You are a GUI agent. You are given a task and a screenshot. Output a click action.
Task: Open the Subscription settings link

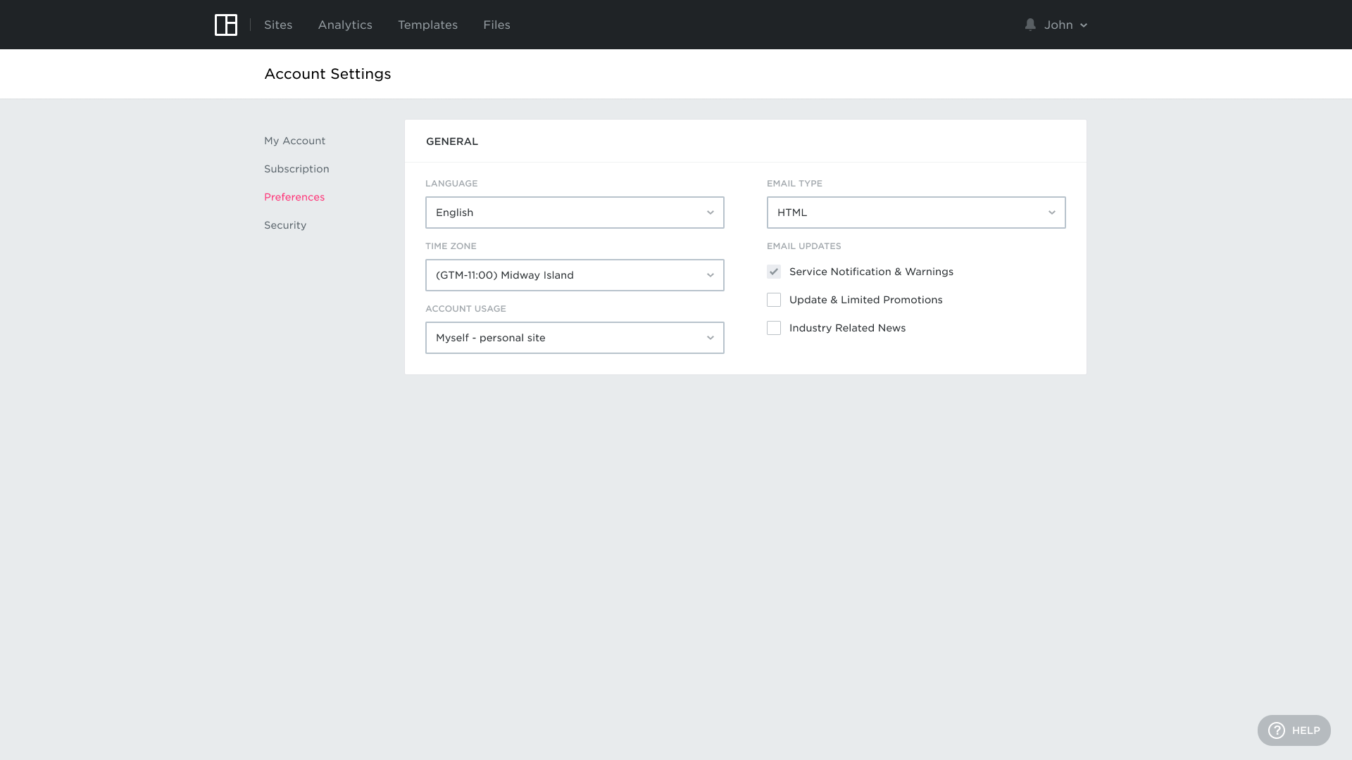[x=296, y=169]
